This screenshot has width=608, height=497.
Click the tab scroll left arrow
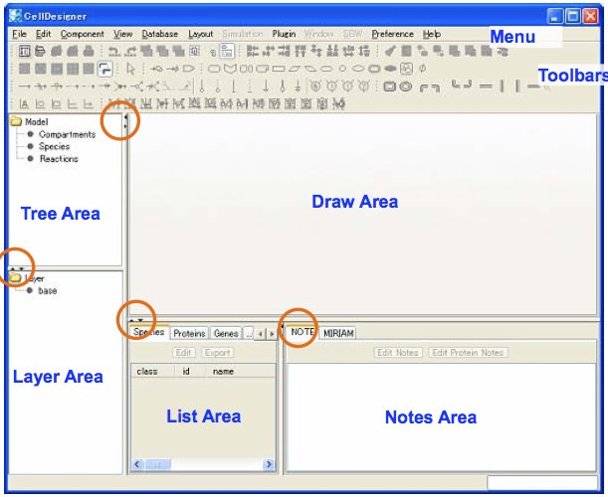click(260, 334)
